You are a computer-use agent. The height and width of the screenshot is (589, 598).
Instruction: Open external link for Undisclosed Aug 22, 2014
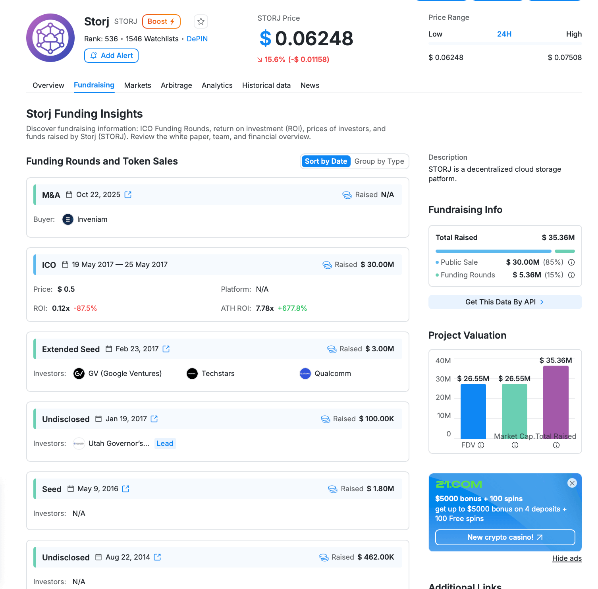point(157,557)
